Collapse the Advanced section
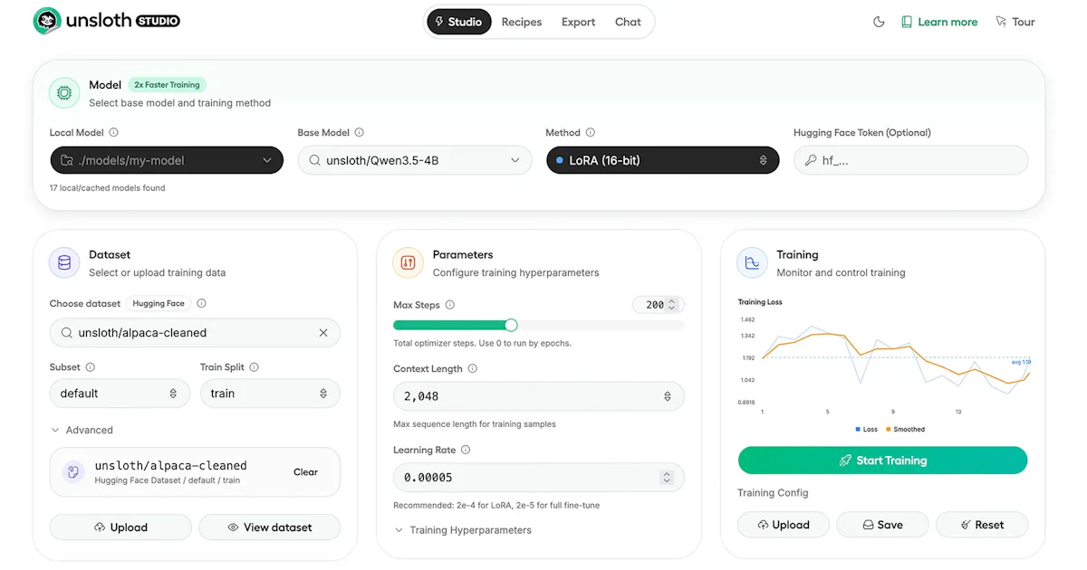Viewport: 1087px width, 570px height. (x=82, y=430)
